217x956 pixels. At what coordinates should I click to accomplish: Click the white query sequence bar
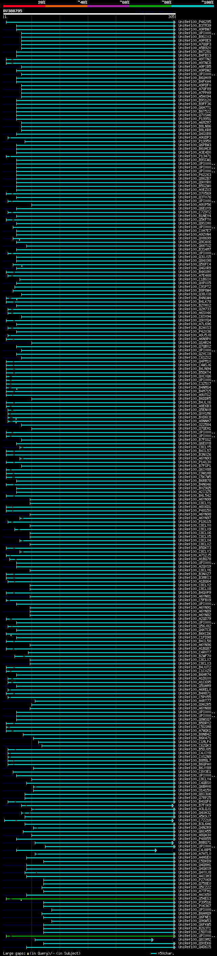(89, 14)
